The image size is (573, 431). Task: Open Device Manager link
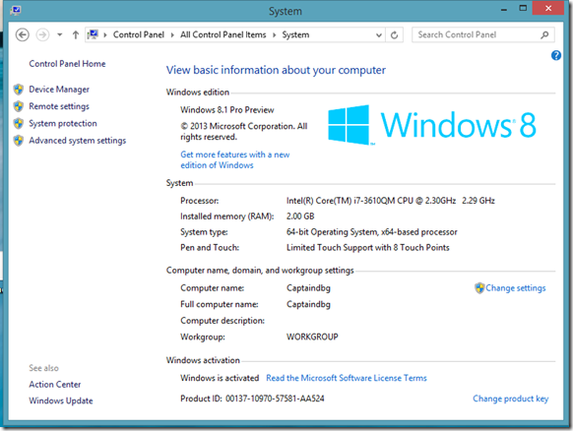coord(59,89)
